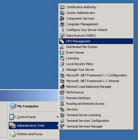
Task: Click the Remote Desktops icon
Action: (x=62, y=98)
